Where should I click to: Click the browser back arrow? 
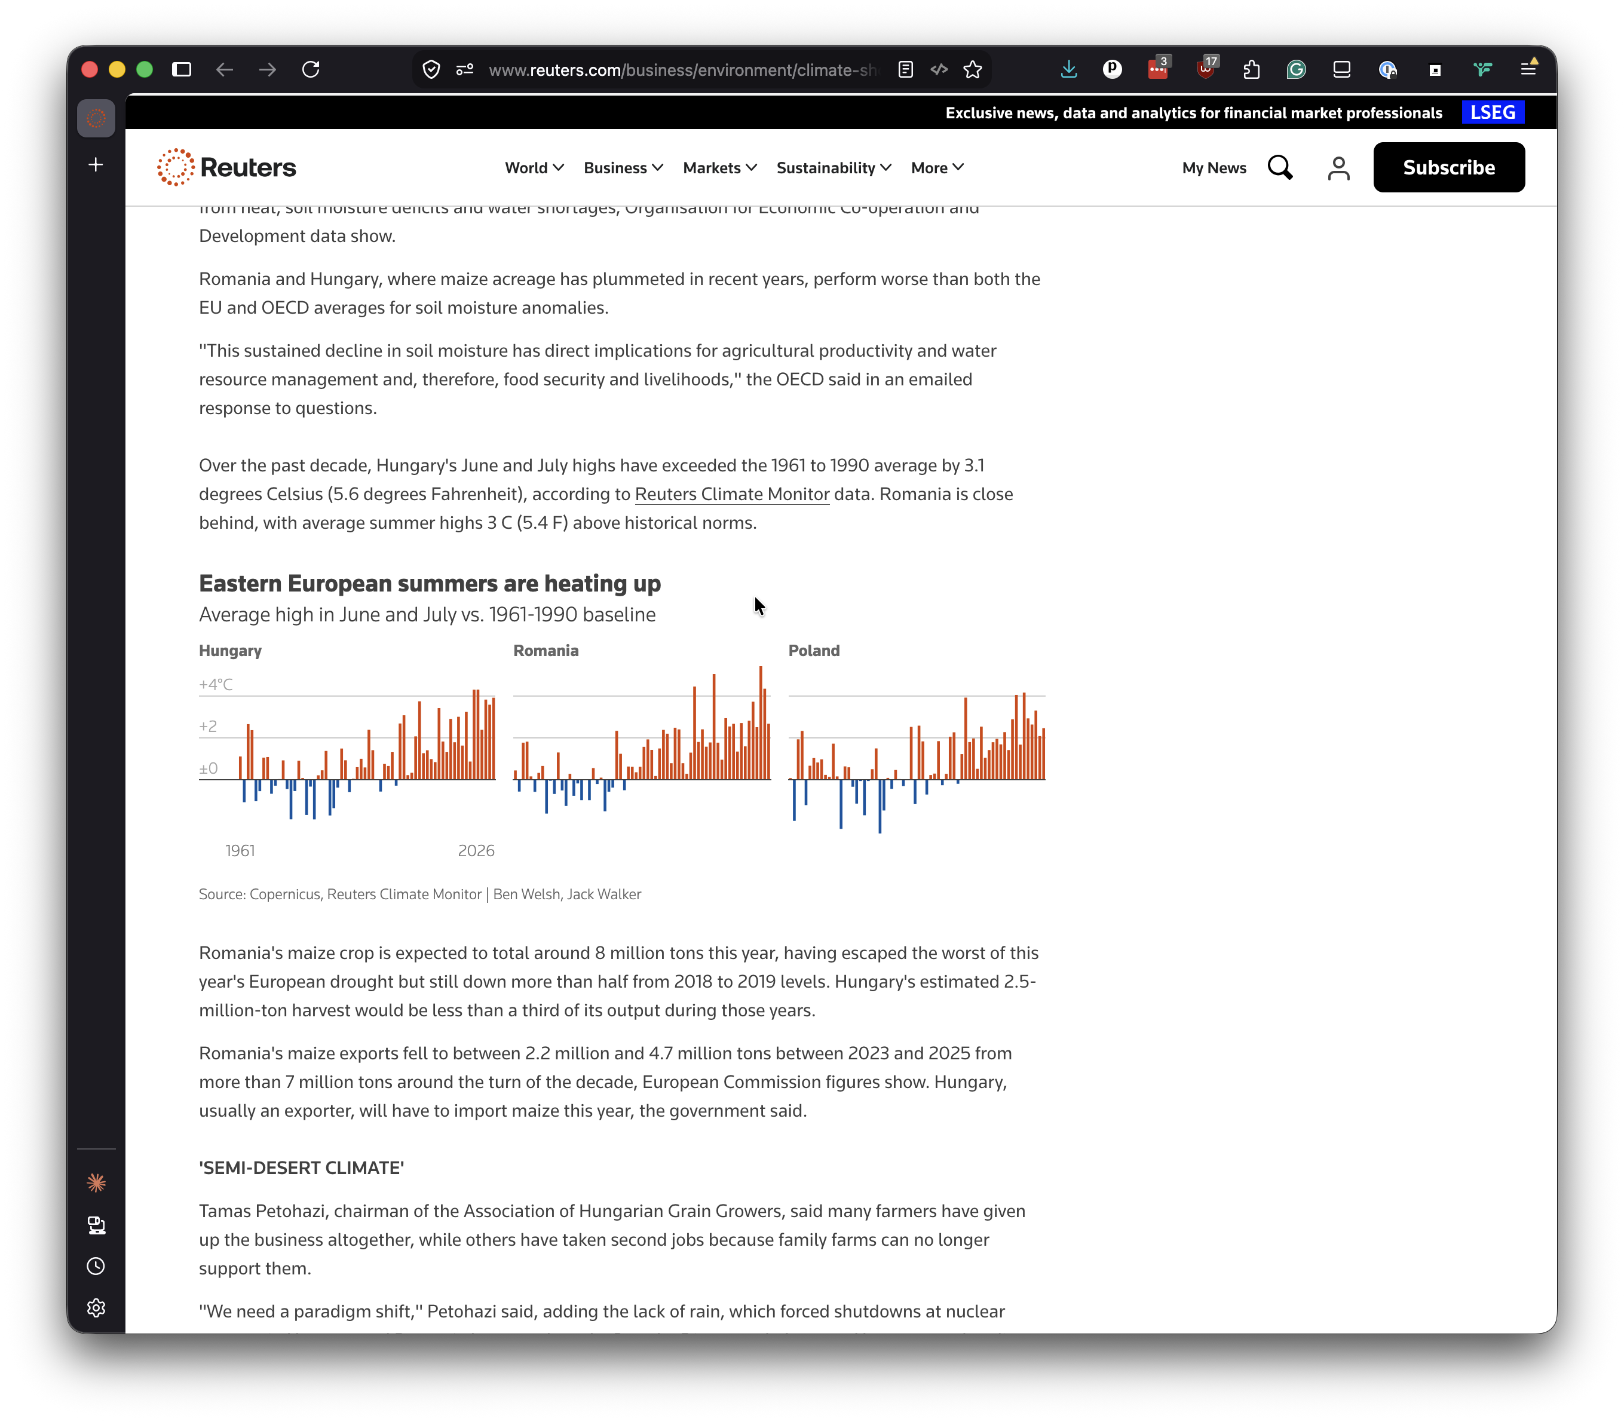pos(225,70)
